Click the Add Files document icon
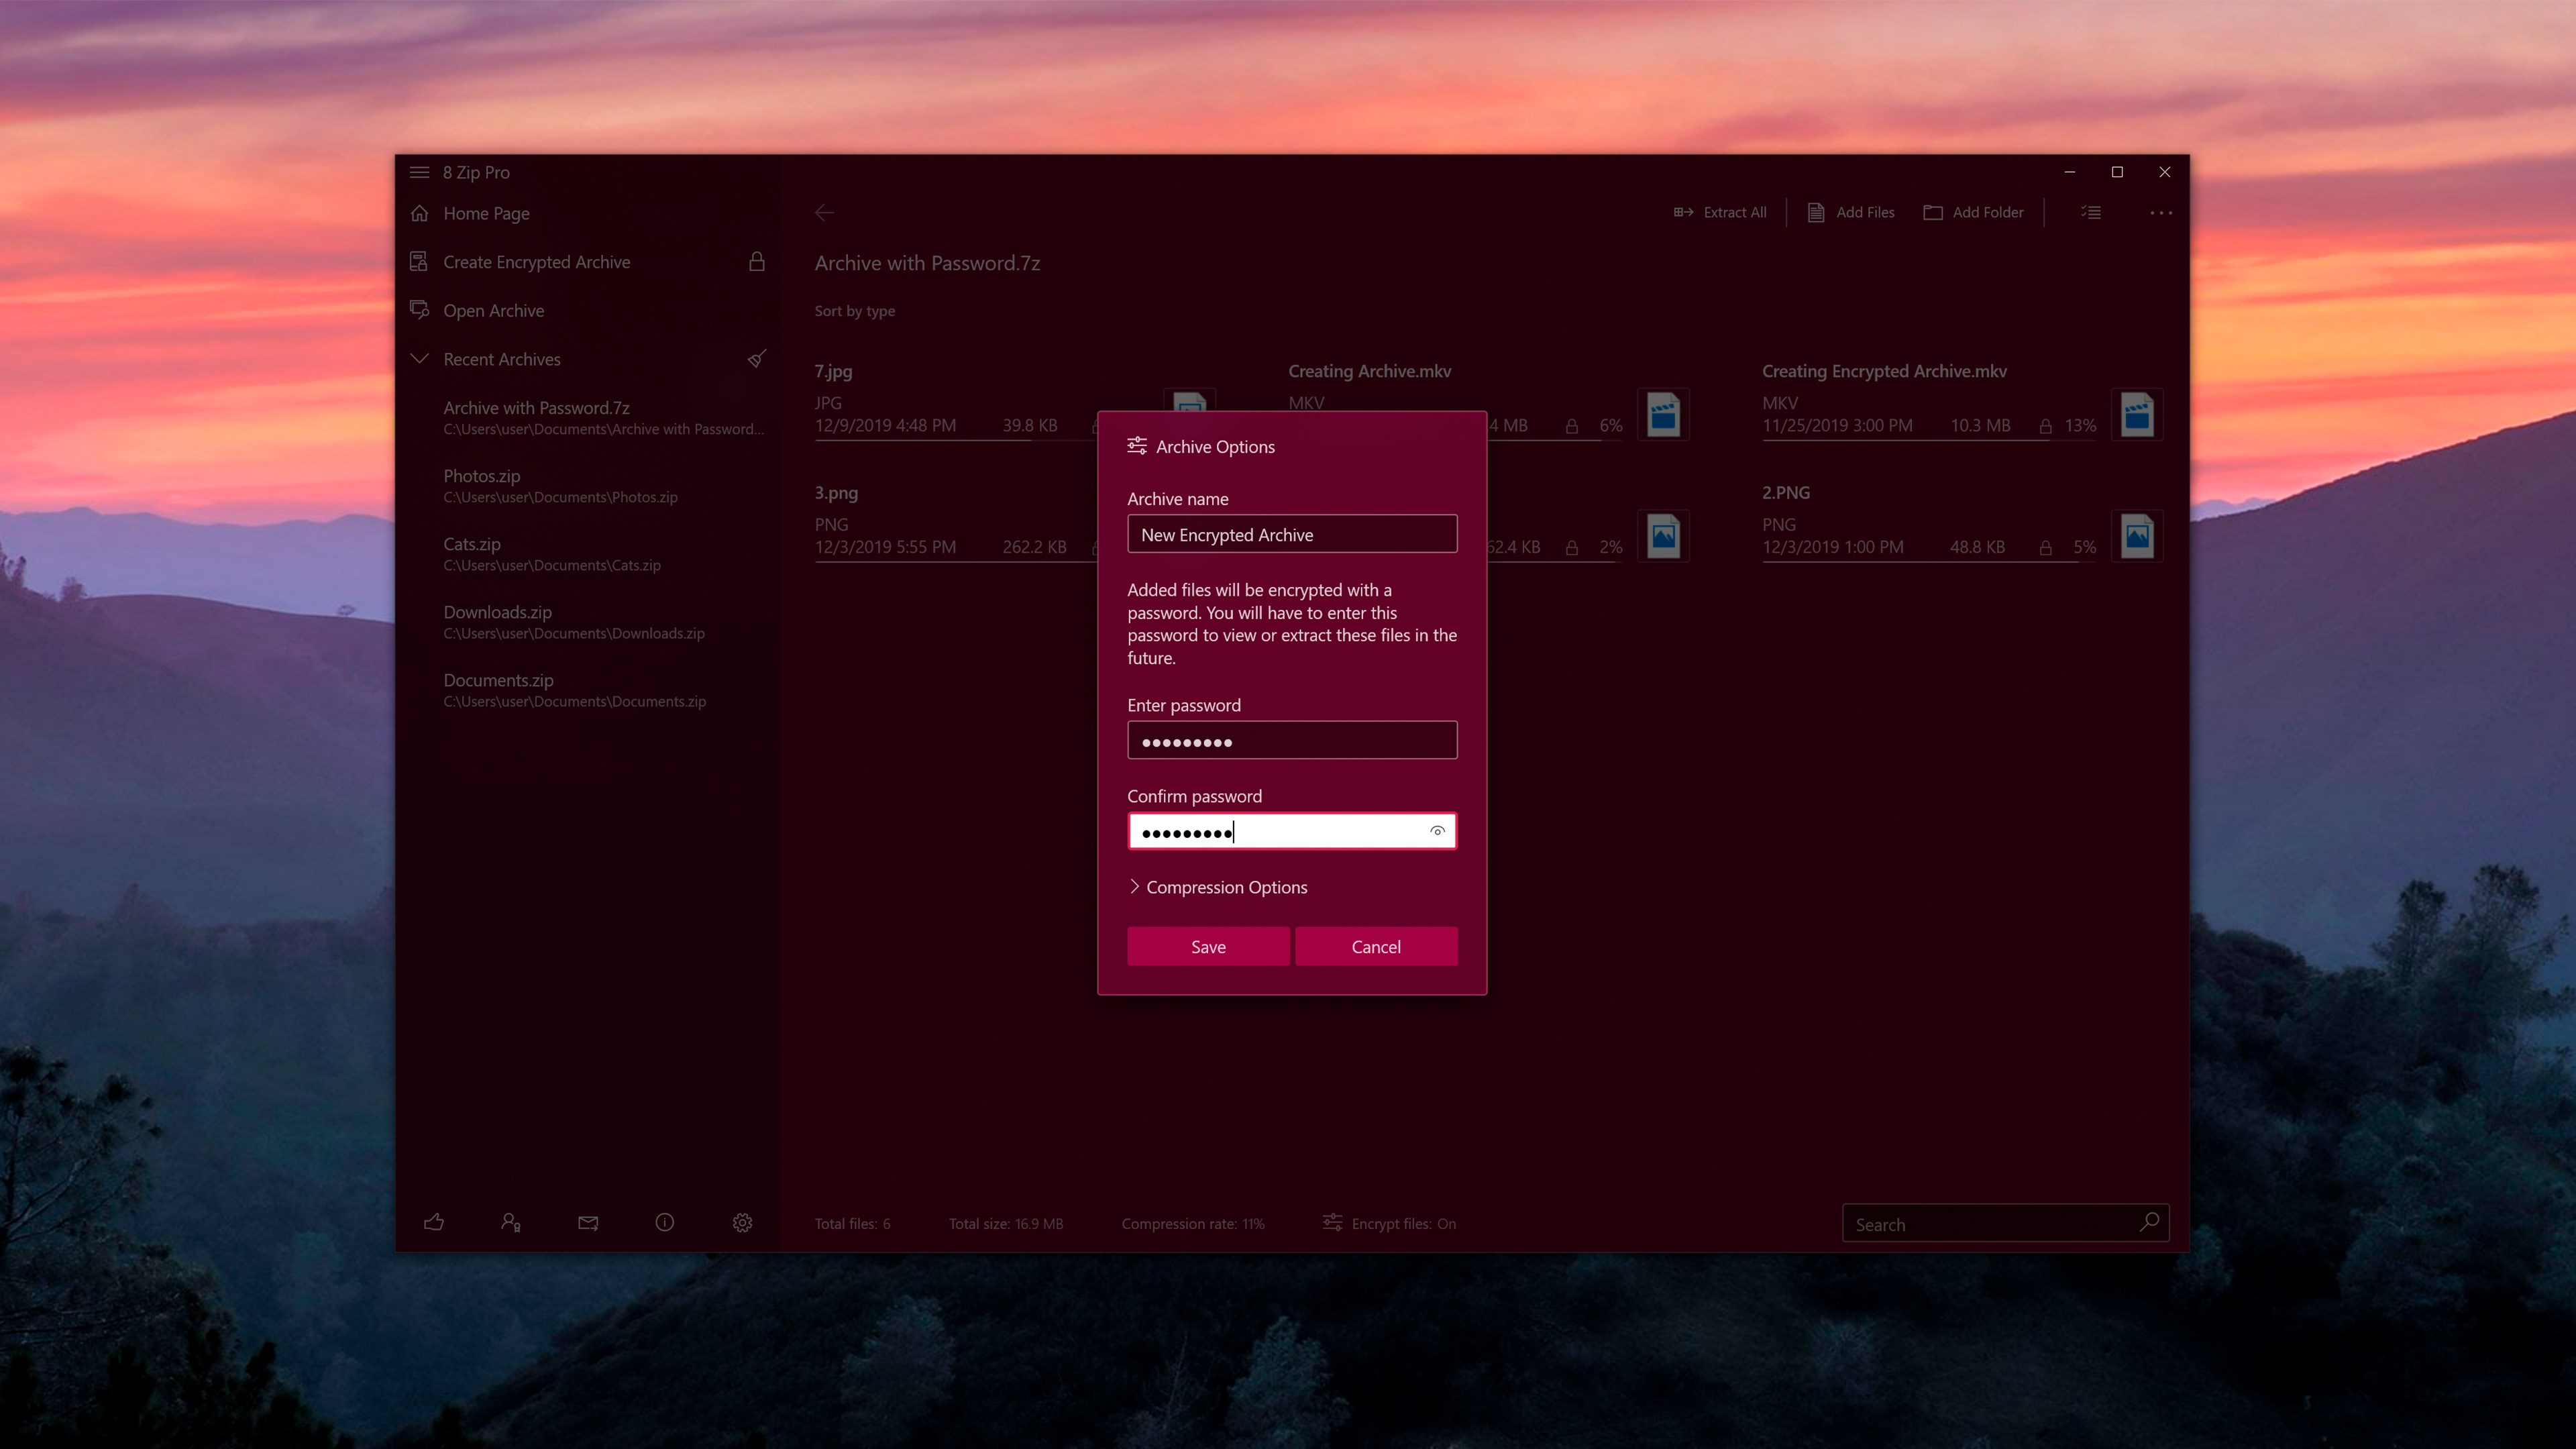 tap(1816, 212)
